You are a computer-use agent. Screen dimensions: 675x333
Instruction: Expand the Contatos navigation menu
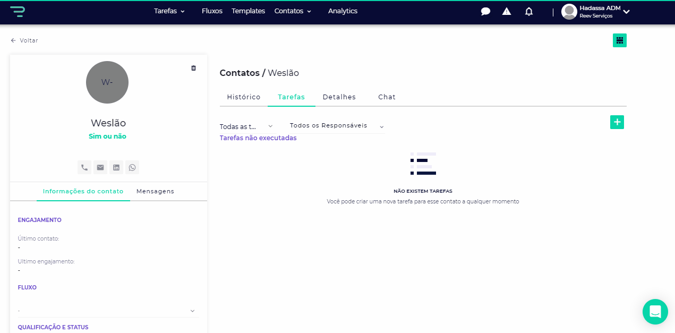click(x=293, y=11)
